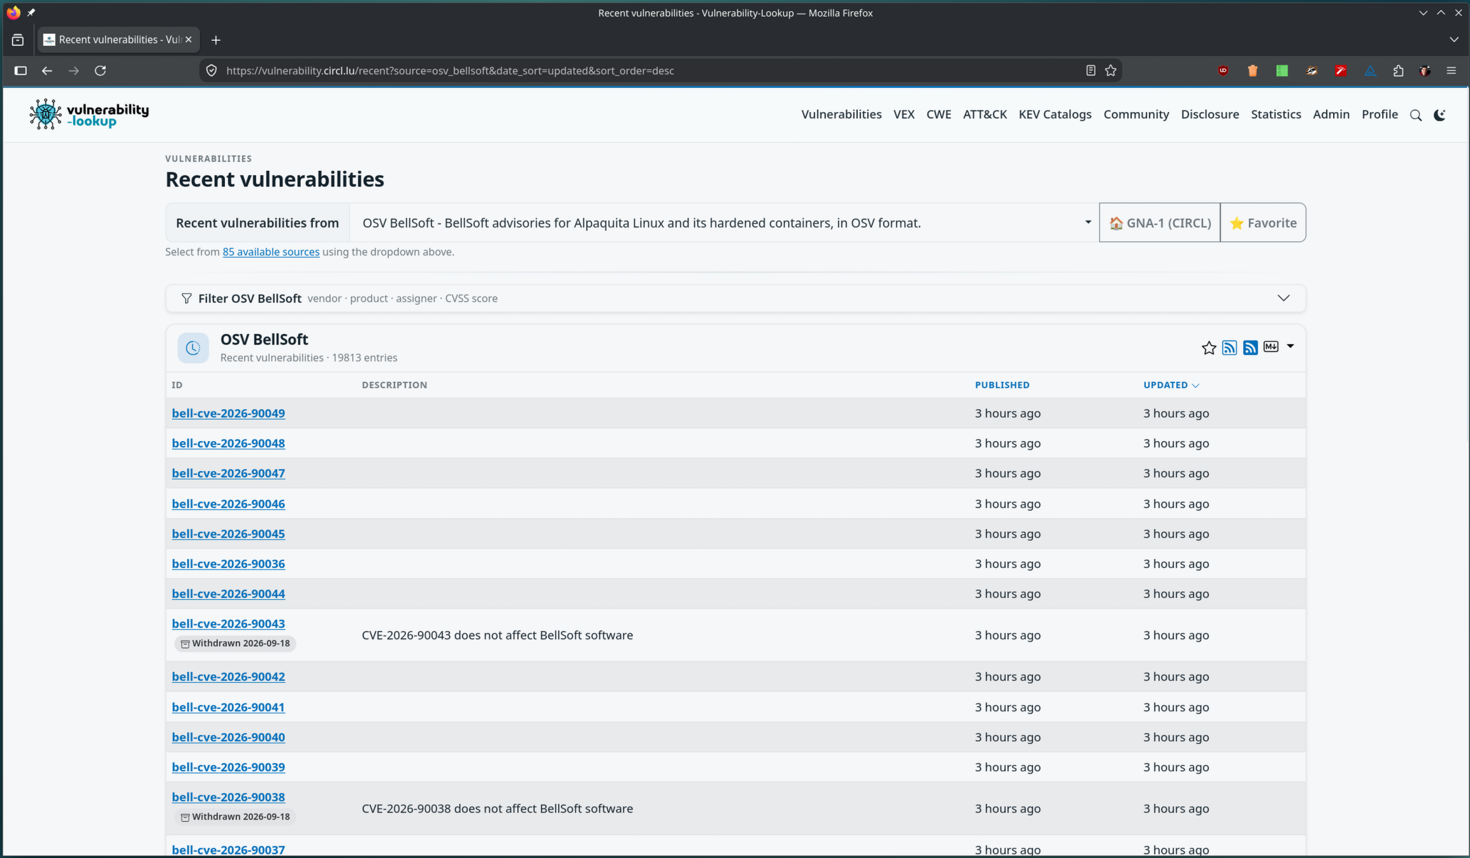Open the Vulnerabilities nav menu
Image resolution: width=1470 pixels, height=858 pixels.
click(x=841, y=114)
